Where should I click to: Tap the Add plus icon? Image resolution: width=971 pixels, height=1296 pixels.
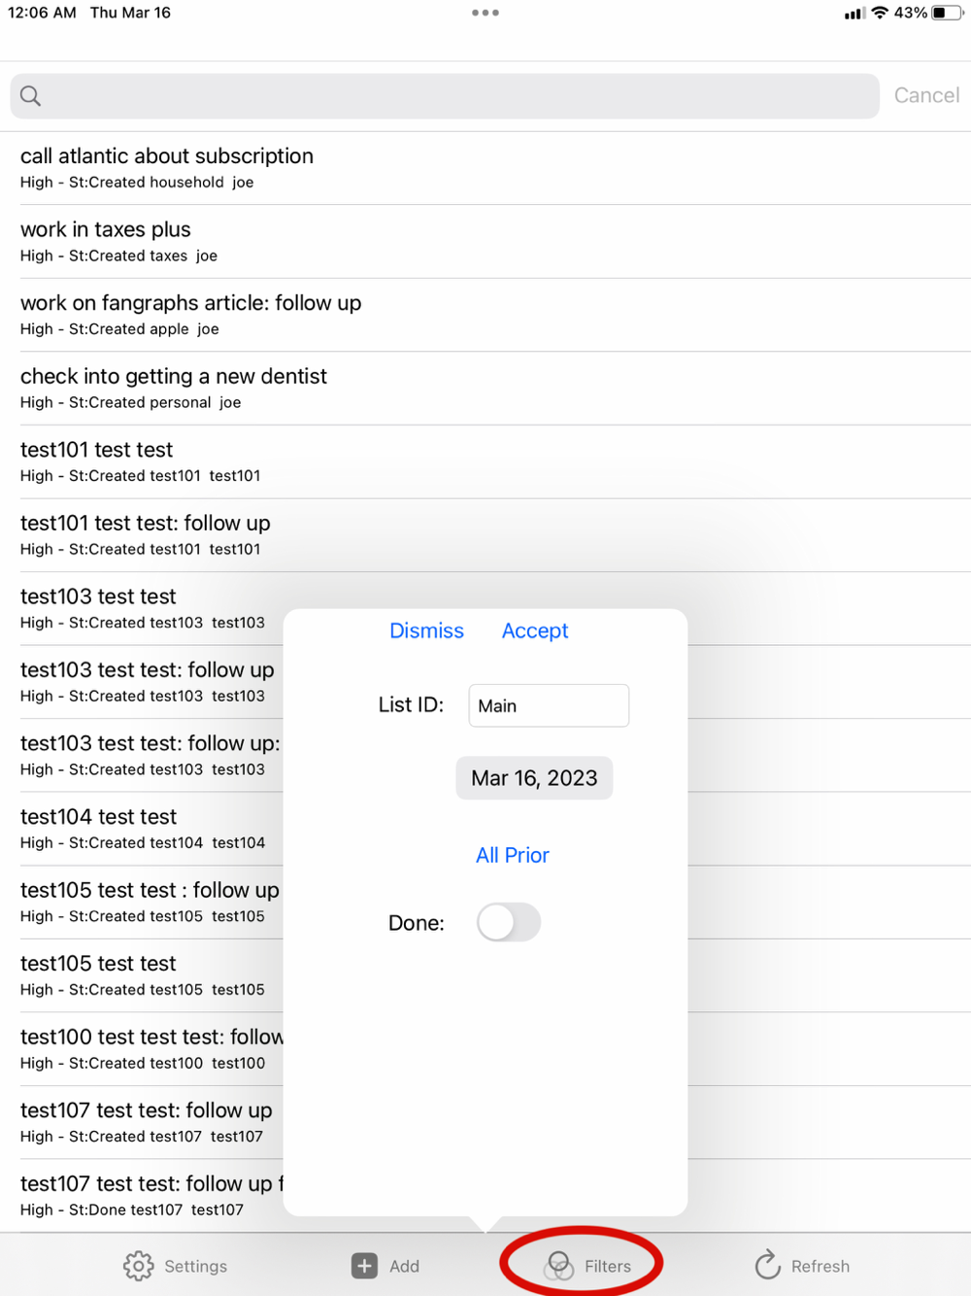[364, 1266]
